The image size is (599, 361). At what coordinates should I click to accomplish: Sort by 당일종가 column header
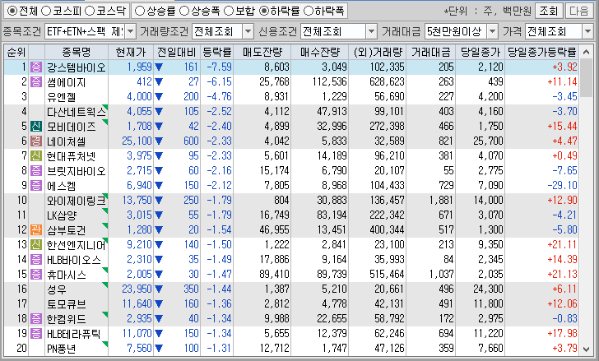[481, 52]
